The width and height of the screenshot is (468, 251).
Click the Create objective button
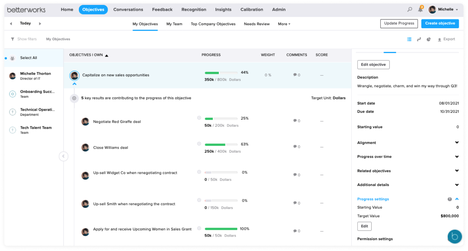[x=440, y=23]
